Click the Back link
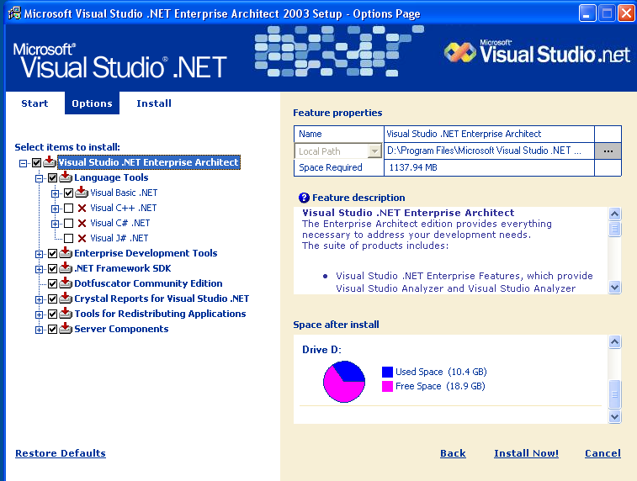637x481 pixels. coord(453,453)
